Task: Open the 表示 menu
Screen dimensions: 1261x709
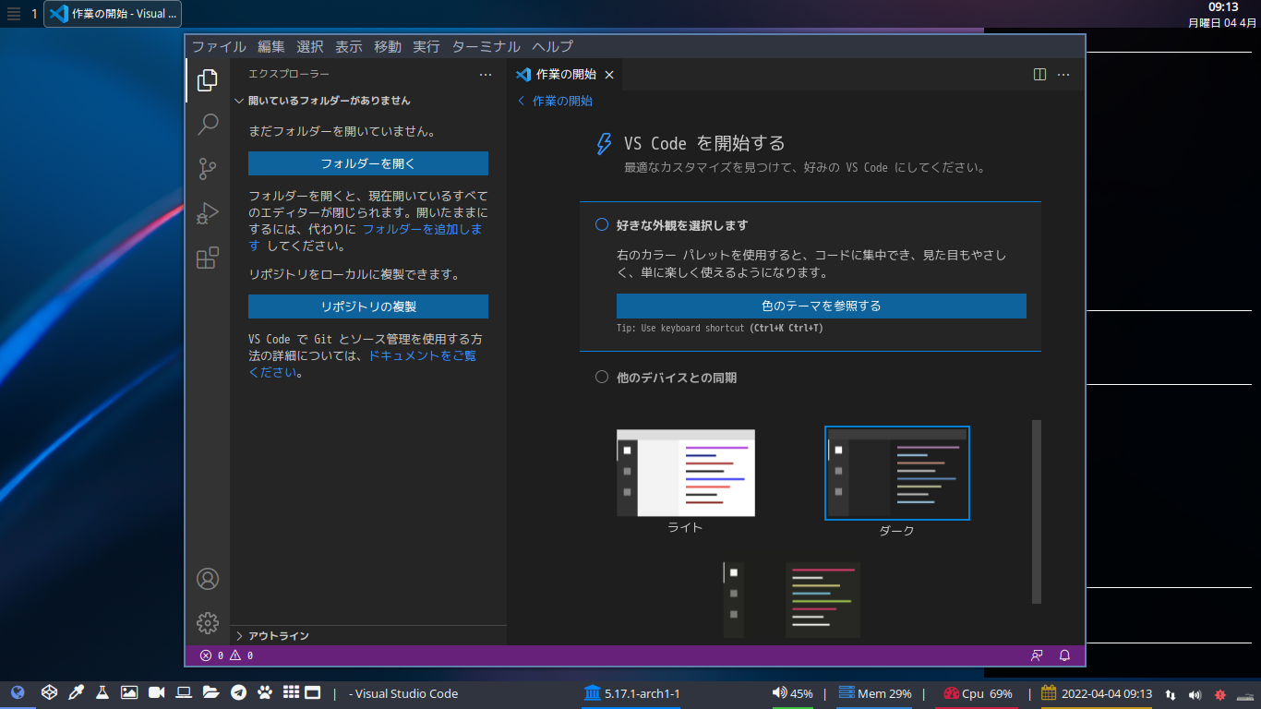Action: click(x=349, y=46)
